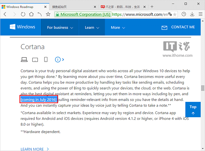
Task: Minimize the browser window
Action: pos(173,4)
